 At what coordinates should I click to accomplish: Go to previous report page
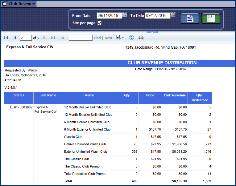[x=14, y=38]
